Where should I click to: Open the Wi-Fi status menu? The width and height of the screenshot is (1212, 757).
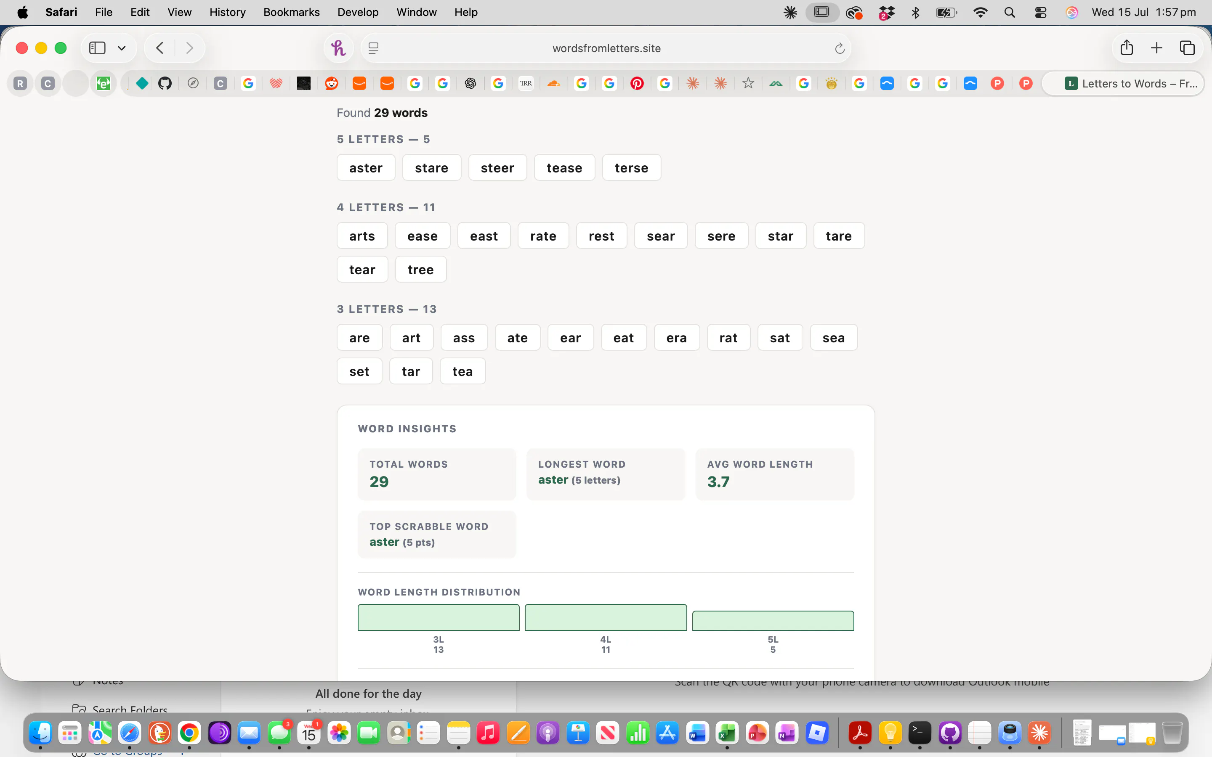tap(980, 12)
